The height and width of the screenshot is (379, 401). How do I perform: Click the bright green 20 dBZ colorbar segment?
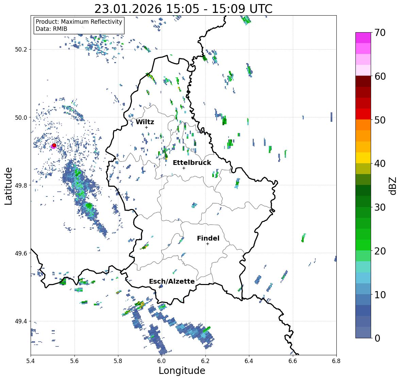tap(363, 245)
